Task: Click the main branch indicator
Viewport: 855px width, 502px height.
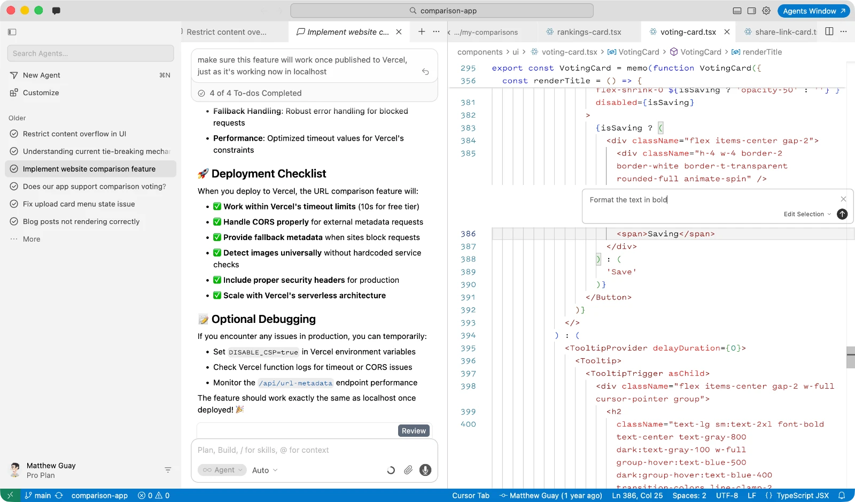Action: pos(38,496)
